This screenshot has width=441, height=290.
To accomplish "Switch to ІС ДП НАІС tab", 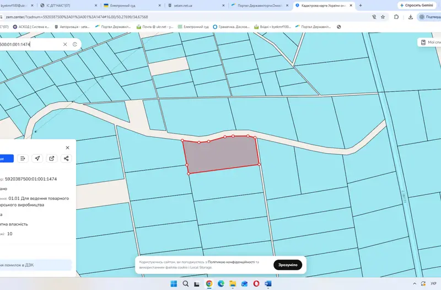I will click(68, 6).
